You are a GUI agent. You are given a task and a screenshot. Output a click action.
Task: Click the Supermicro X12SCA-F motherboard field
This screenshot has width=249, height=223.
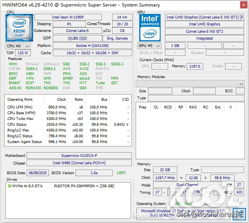tap(79, 156)
